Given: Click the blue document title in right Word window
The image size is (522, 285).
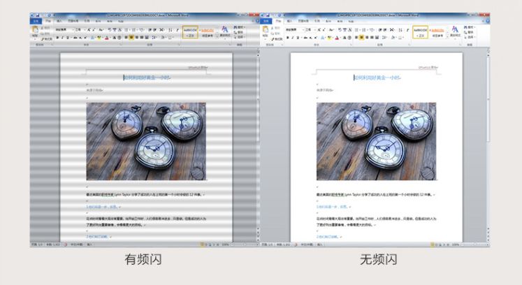Looking at the screenshot, I should tap(377, 78).
